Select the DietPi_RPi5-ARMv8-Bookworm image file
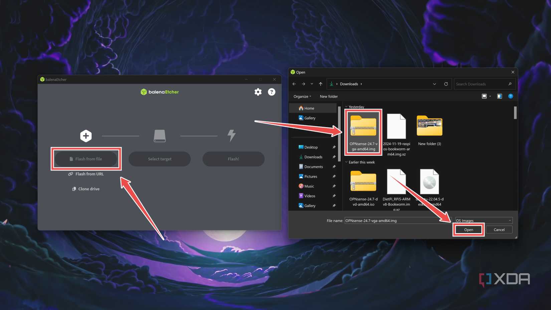Image resolution: width=551 pixels, height=310 pixels. [x=396, y=190]
